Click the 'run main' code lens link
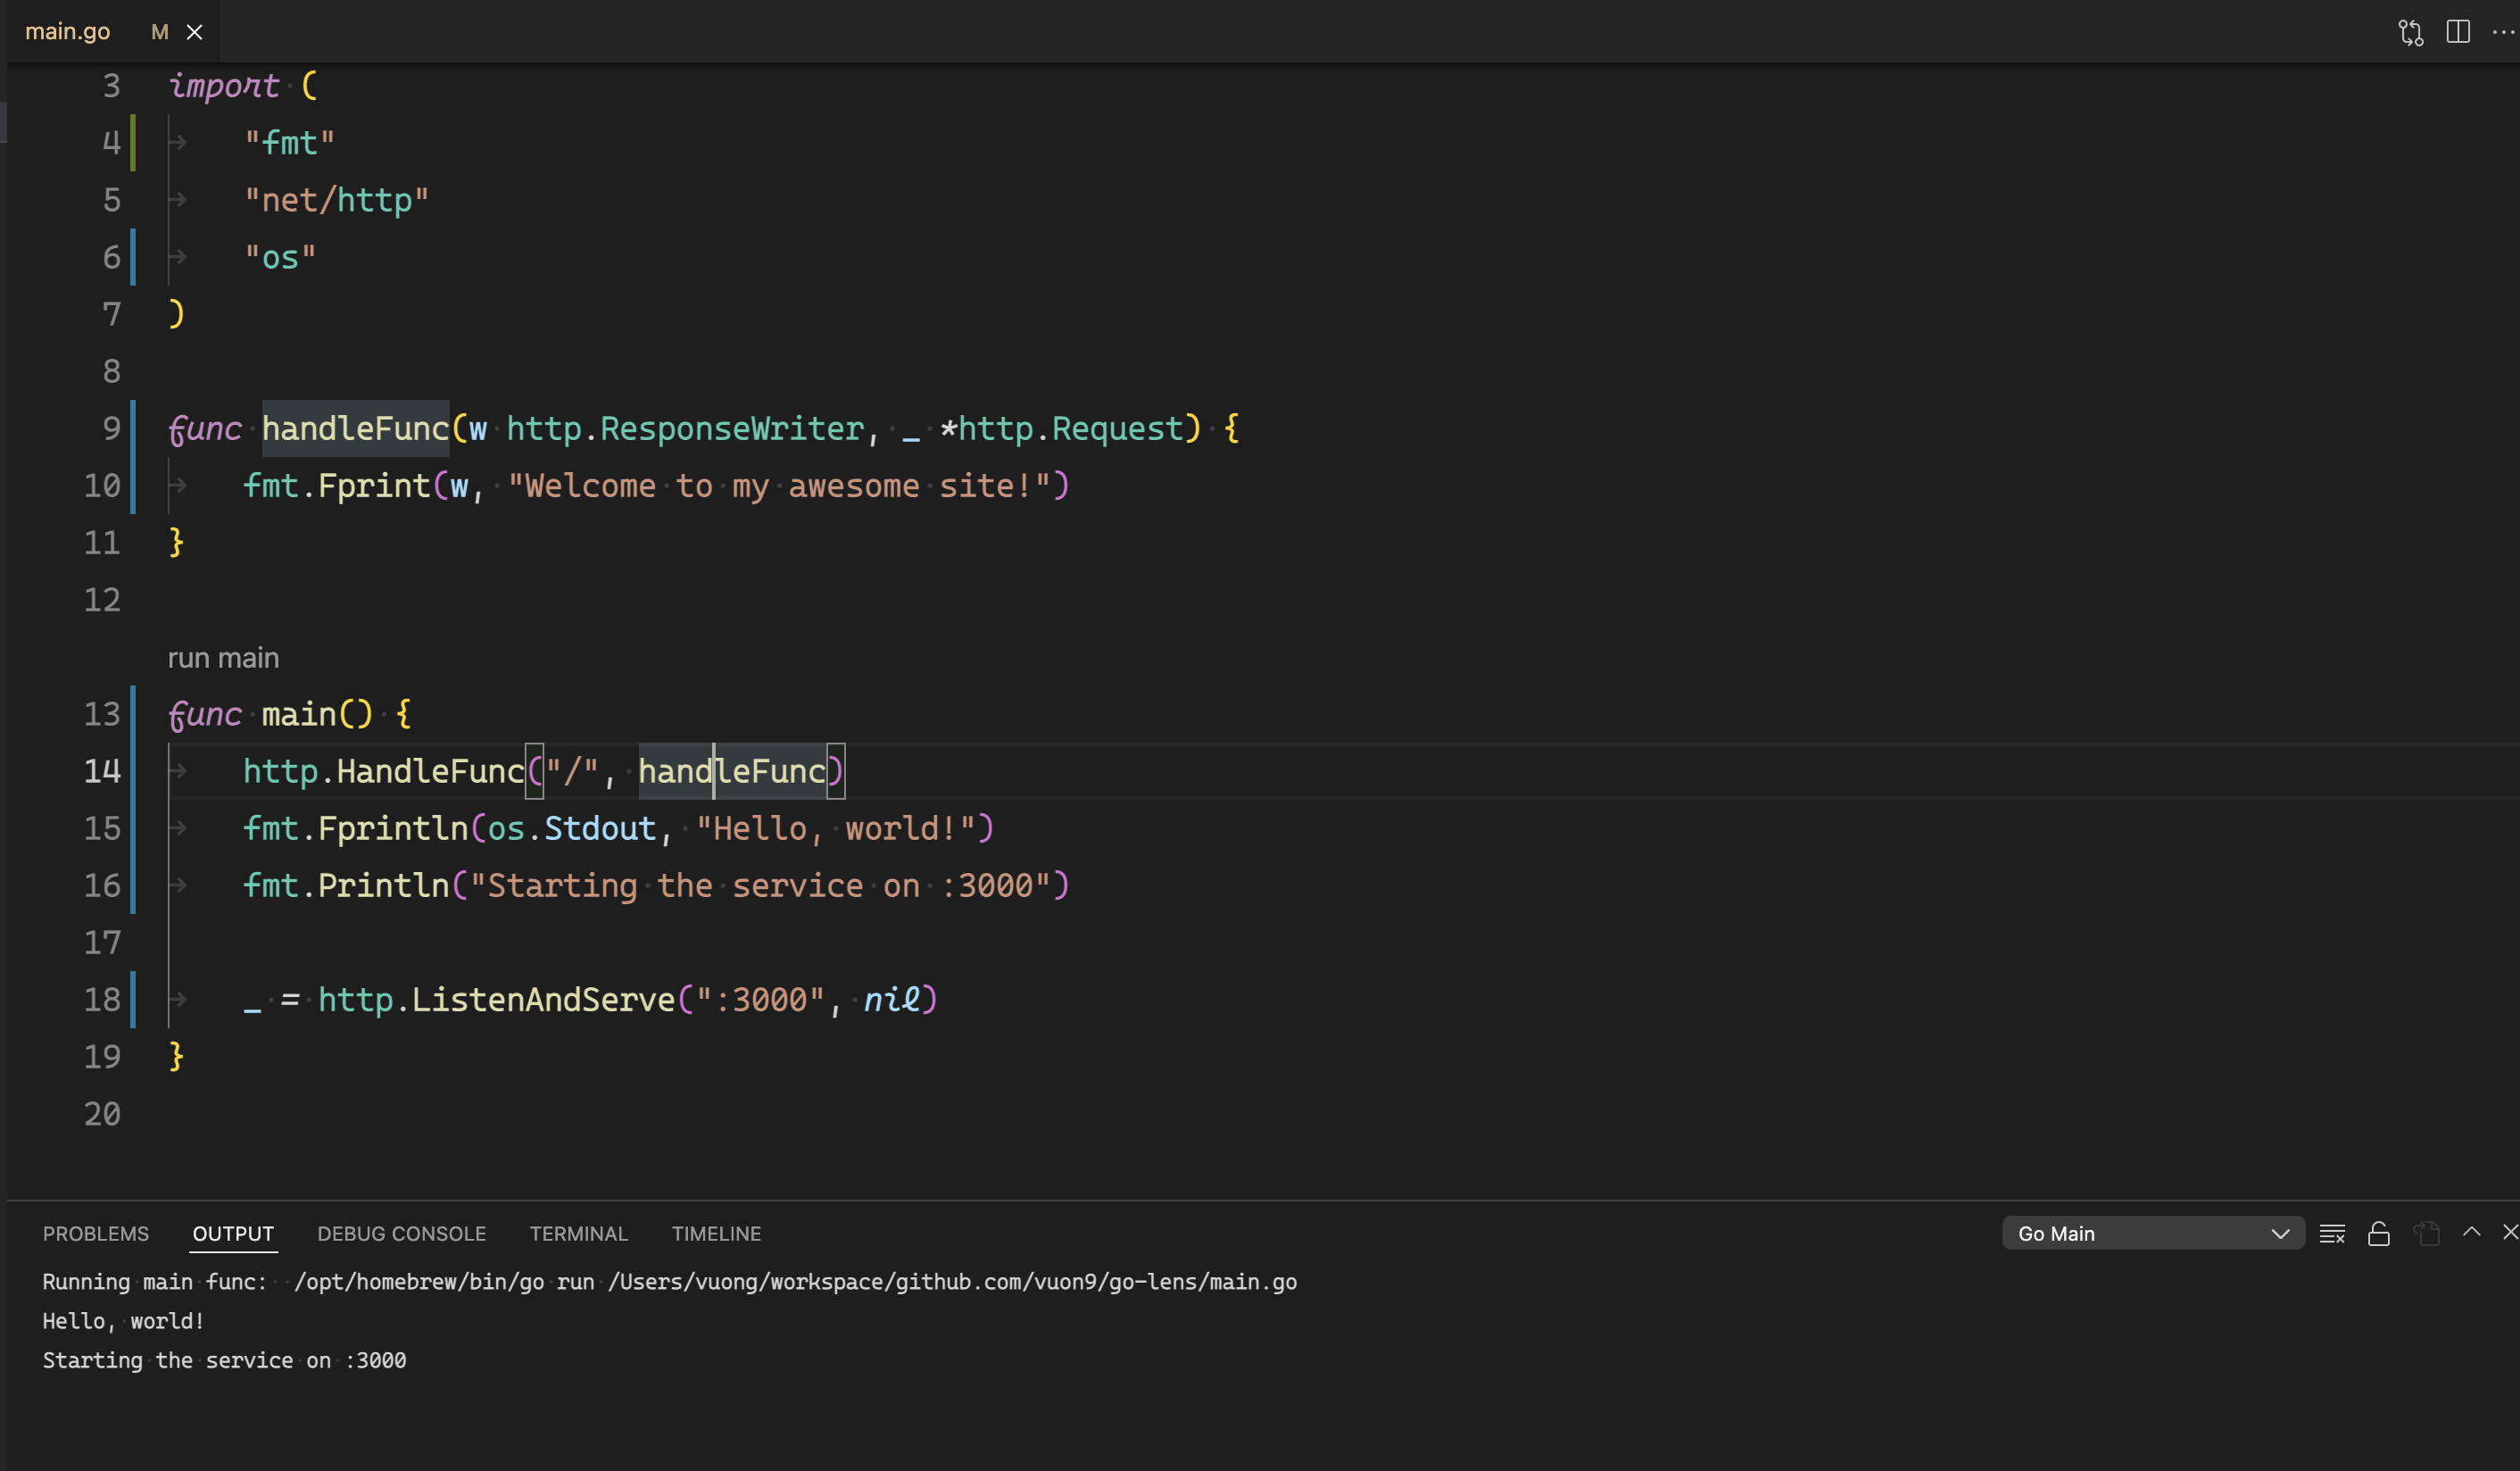The image size is (2520, 1471). pyautogui.click(x=223, y=658)
